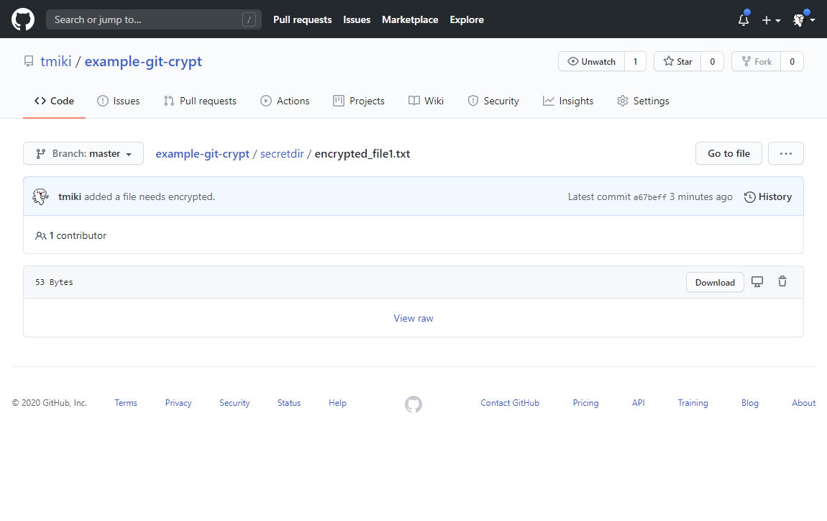The width and height of the screenshot is (827, 521).
Task: Open the example-git-crypt repository title link
Action: click(x=143, y=61)
